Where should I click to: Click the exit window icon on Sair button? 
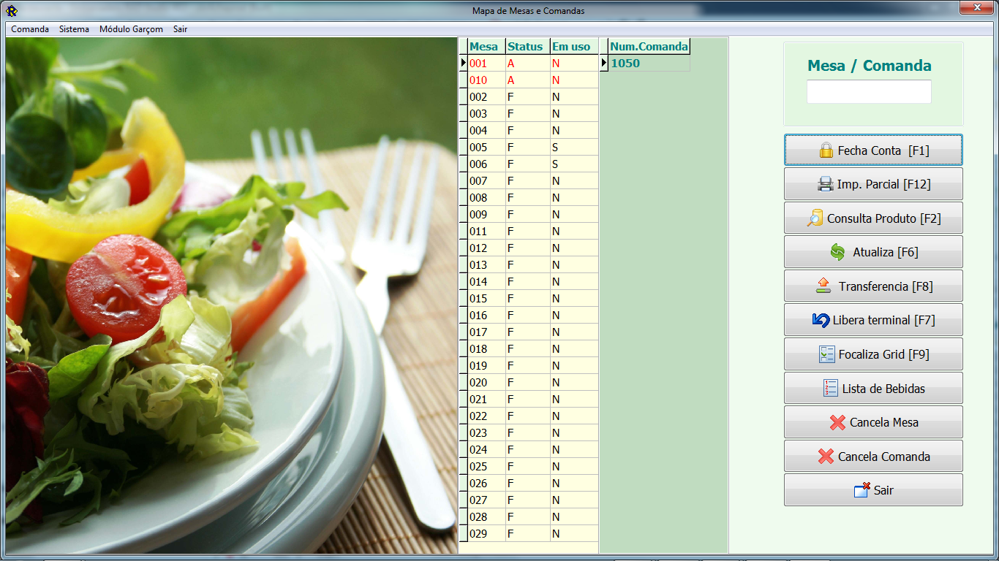point(862,490)
